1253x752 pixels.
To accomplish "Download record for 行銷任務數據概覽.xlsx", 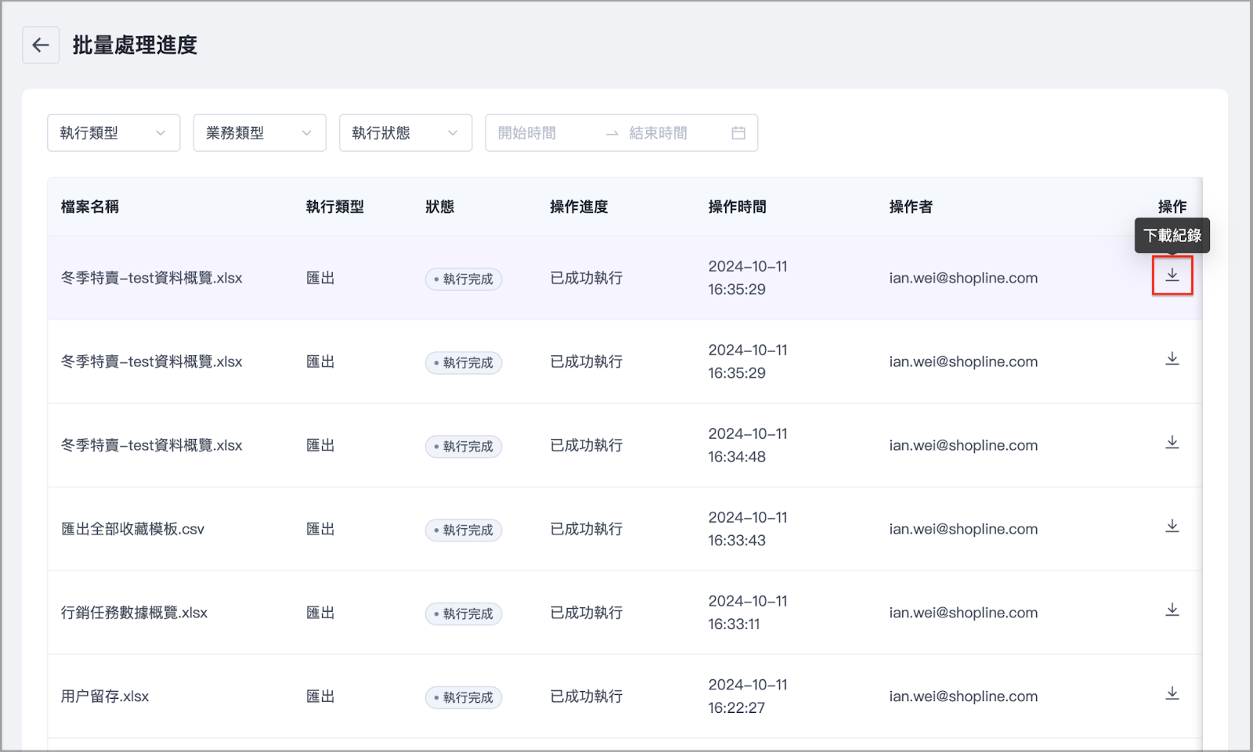I will pos(1172,610).
